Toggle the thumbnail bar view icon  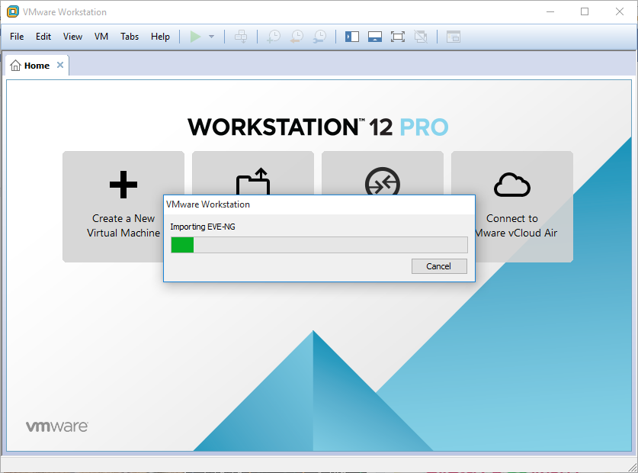tap(375, 37)
